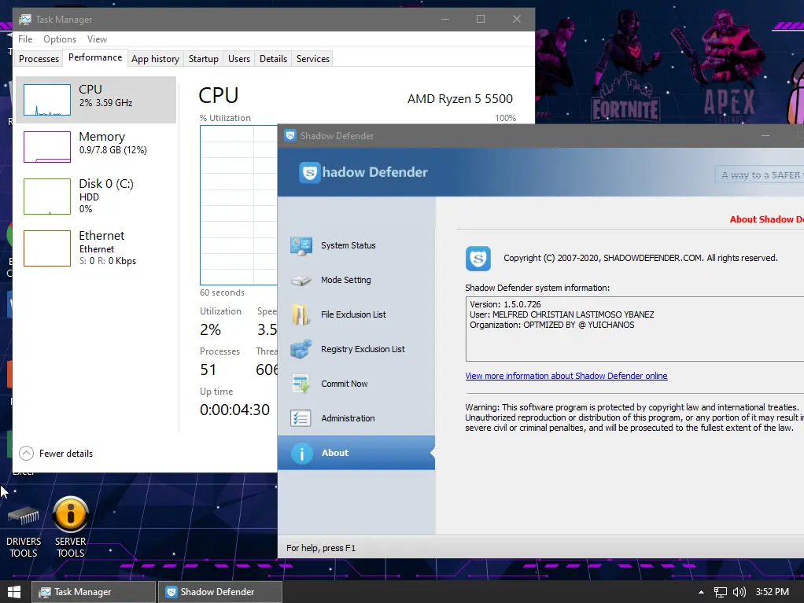The image size is (804, 603).
Task: Click the Shadow Defender logo beside copyright text
Action: tap(478, 259)
